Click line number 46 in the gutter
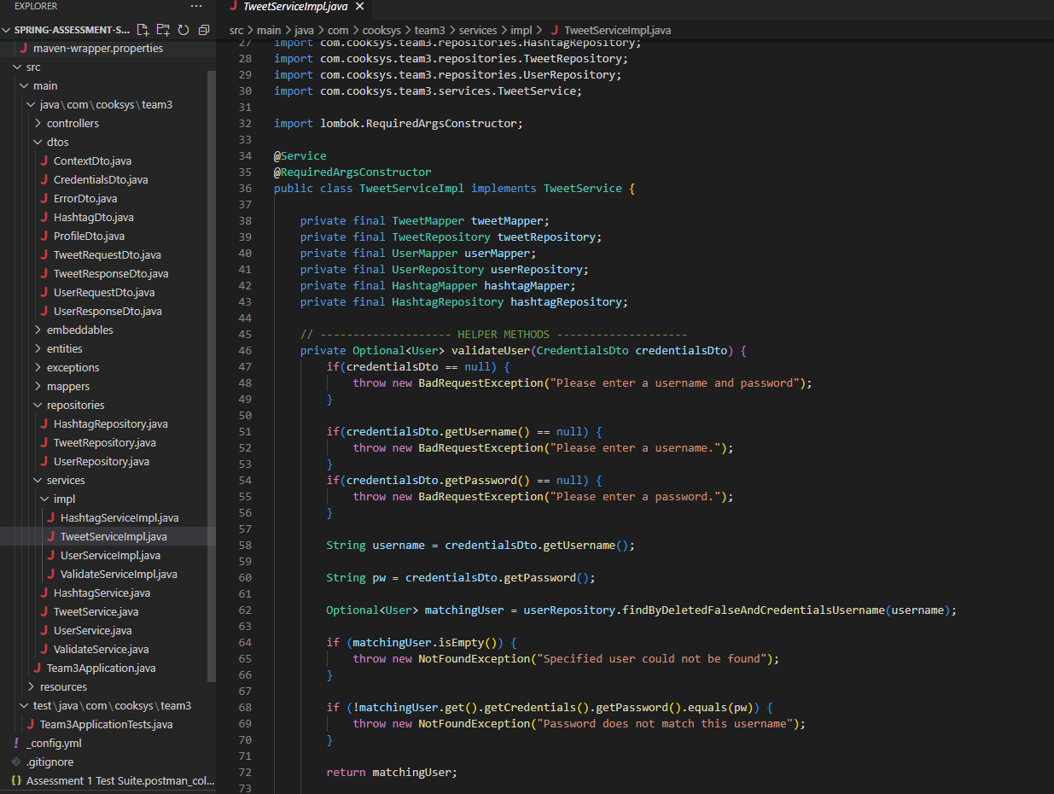 pyautogui.click(x=245, y=350)
